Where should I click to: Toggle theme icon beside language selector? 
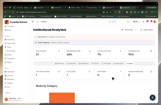click(x=143, y=22)
